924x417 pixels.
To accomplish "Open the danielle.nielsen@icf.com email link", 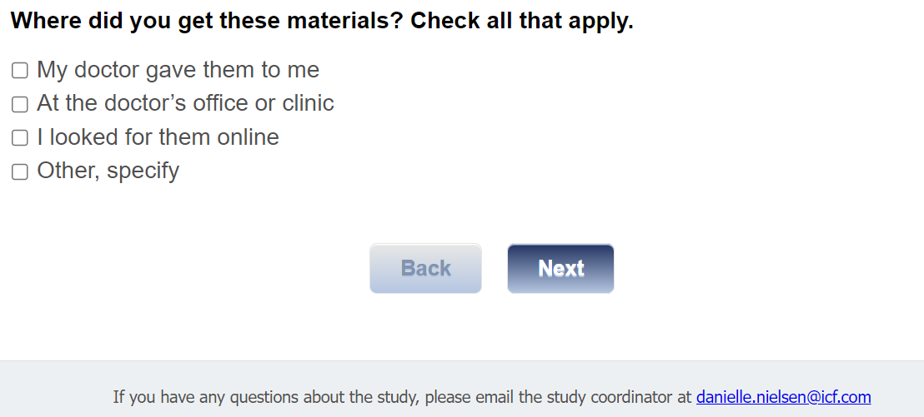I will (783, 397).
